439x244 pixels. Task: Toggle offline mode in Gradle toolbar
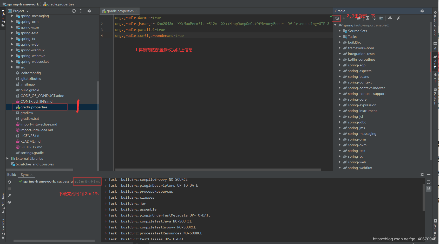(390, 18)
